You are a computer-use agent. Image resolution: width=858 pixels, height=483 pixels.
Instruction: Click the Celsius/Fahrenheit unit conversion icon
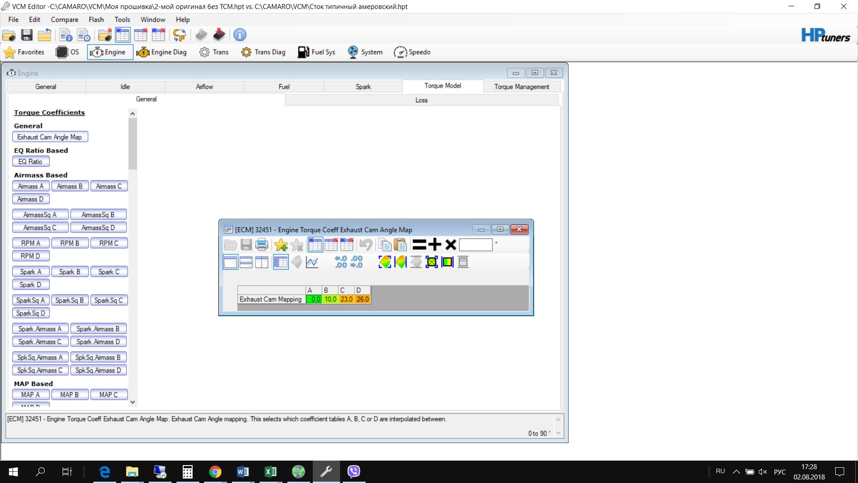[x=179, y=35]
